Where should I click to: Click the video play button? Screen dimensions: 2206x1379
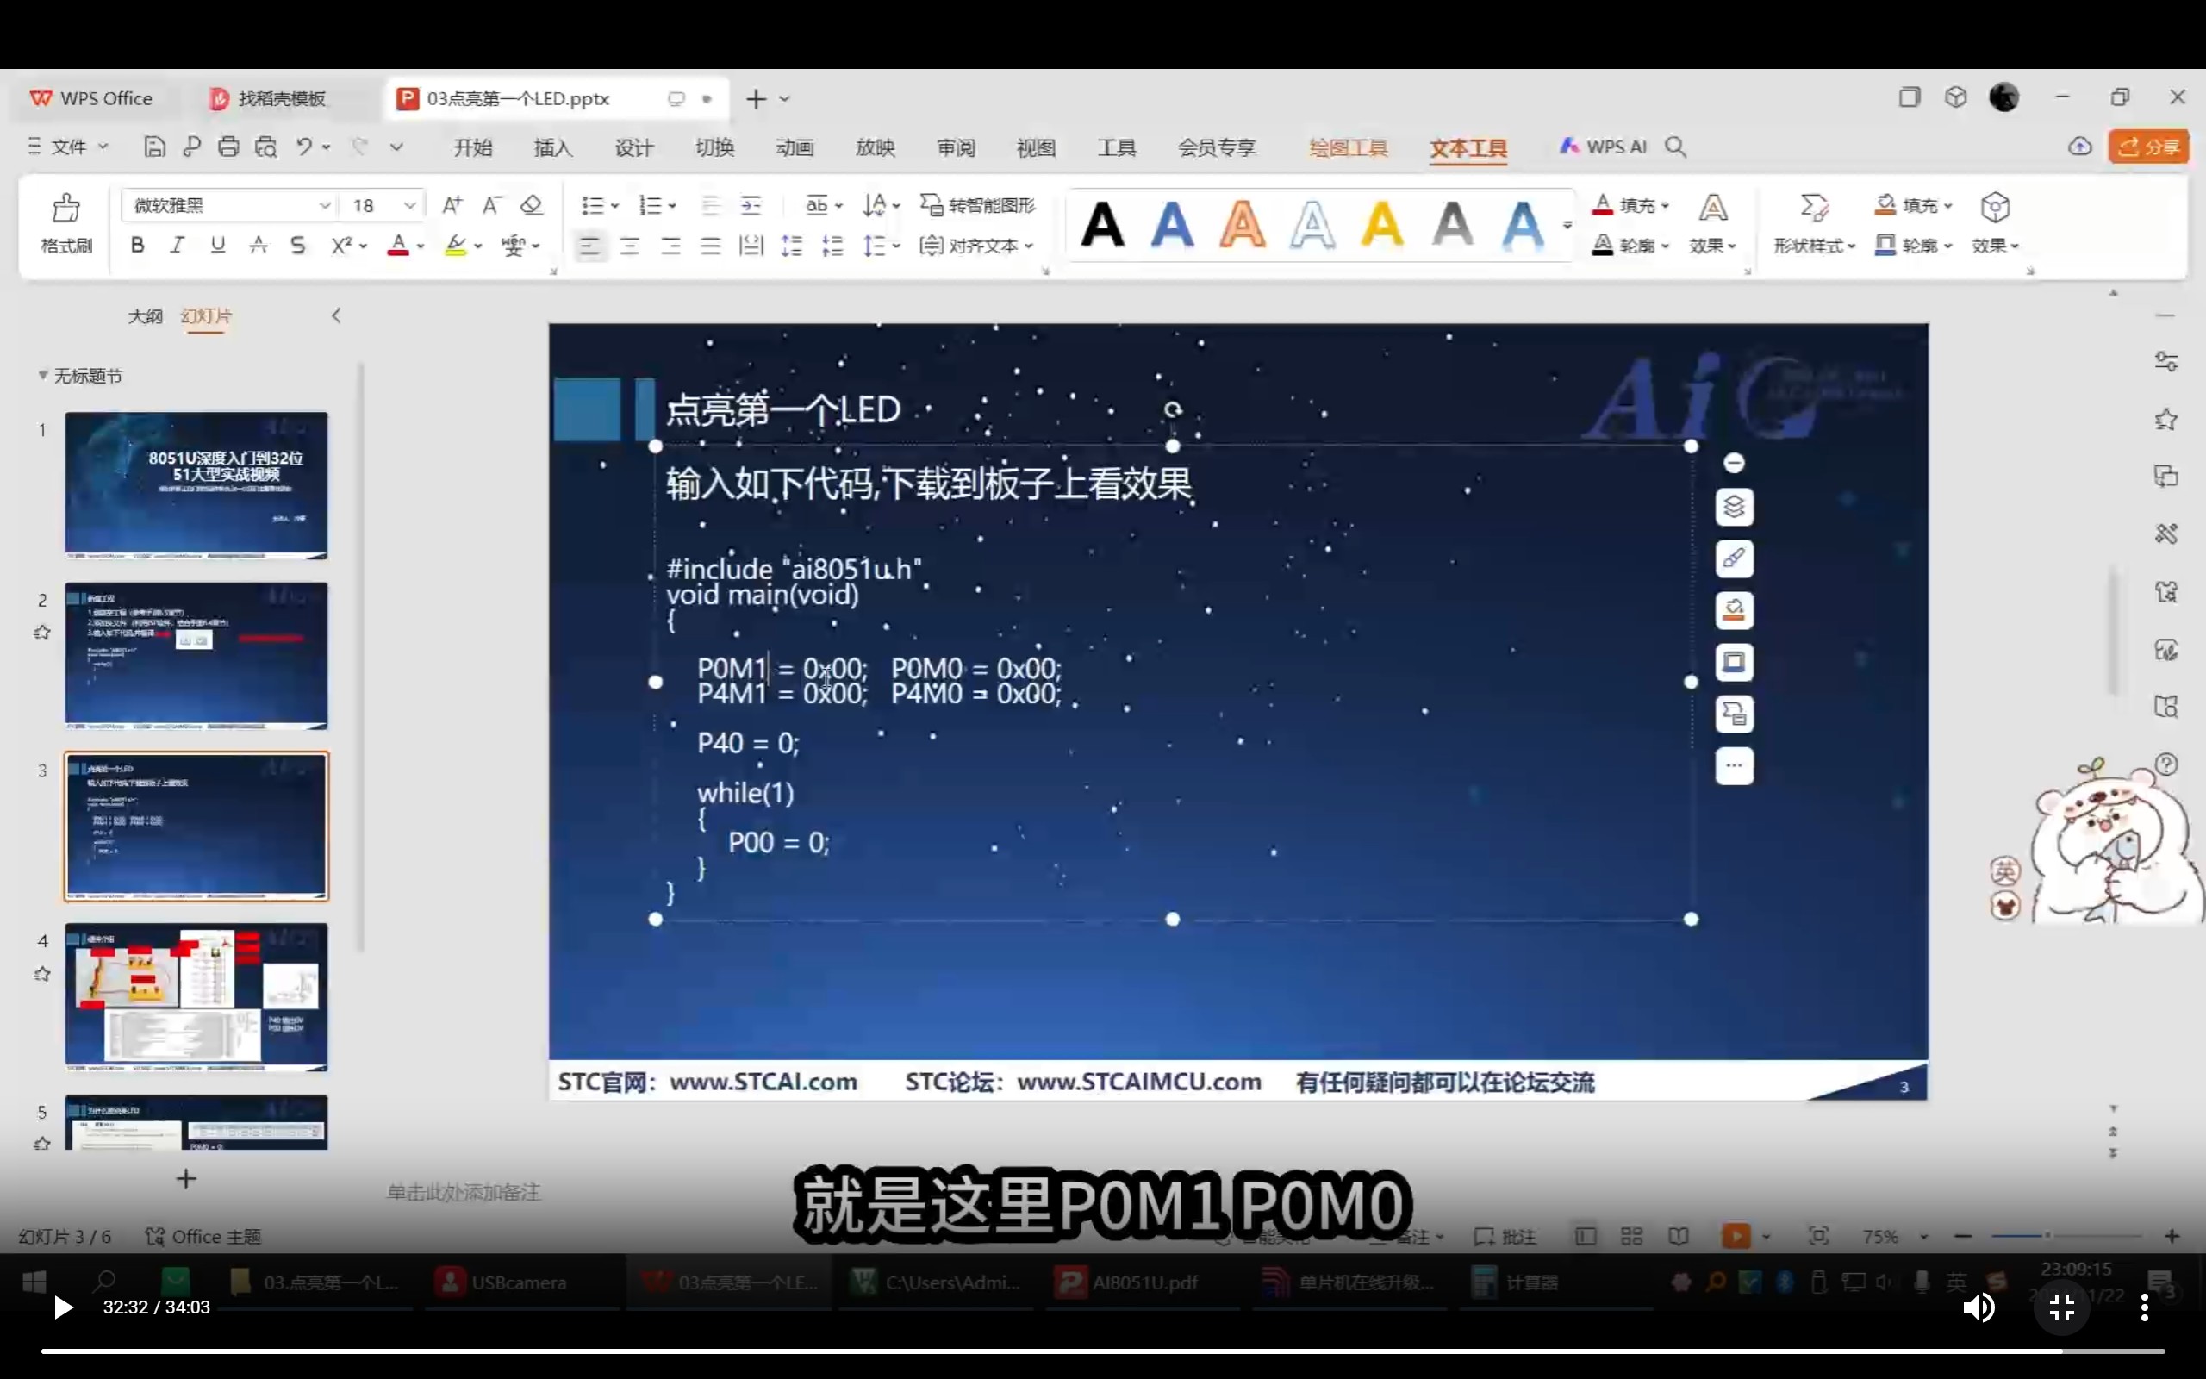(62, 1307)
